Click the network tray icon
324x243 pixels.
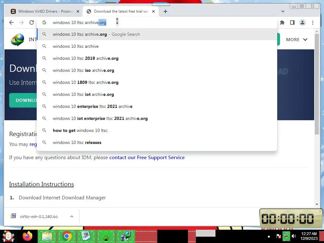click(286, 236)
